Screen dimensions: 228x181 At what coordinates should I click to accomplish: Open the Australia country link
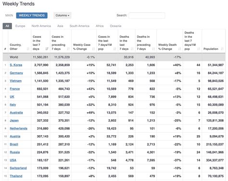click(16, 112)
